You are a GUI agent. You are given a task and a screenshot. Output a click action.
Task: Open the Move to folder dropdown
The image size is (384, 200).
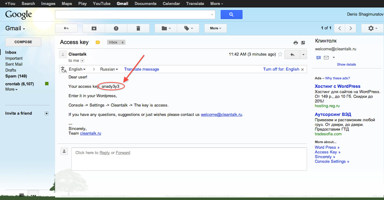(x=166, y=28)
